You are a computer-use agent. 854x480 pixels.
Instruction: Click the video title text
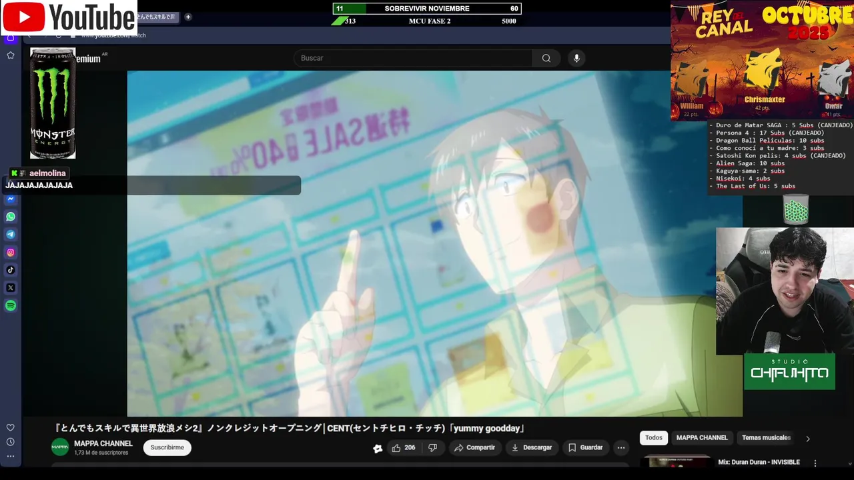[x=290, y=429]
